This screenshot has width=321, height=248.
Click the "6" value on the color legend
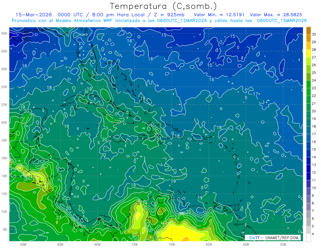click(x=313, y=219)
